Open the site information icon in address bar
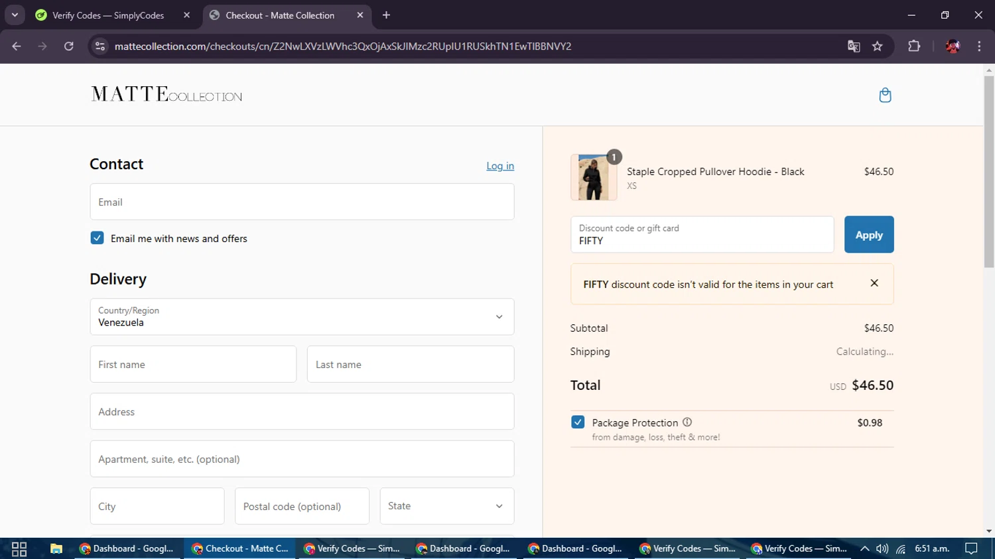 [x=100, y=46]
